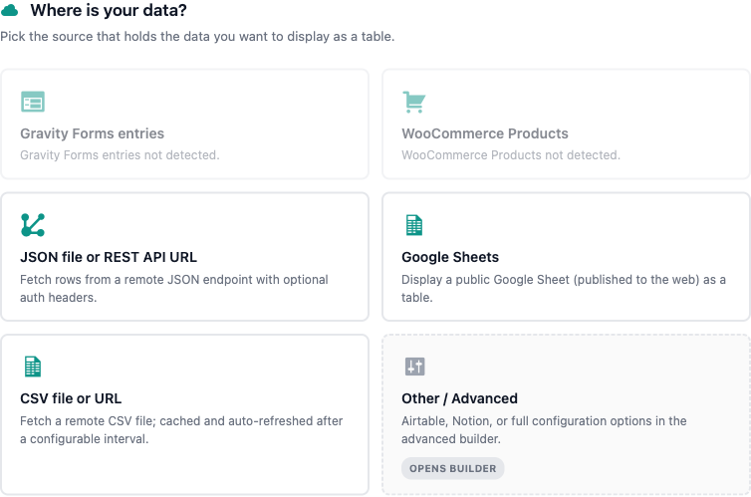Open the Other / Advanced option
Image resolution: width=751 pixels, height=497 pixels.
566,414
